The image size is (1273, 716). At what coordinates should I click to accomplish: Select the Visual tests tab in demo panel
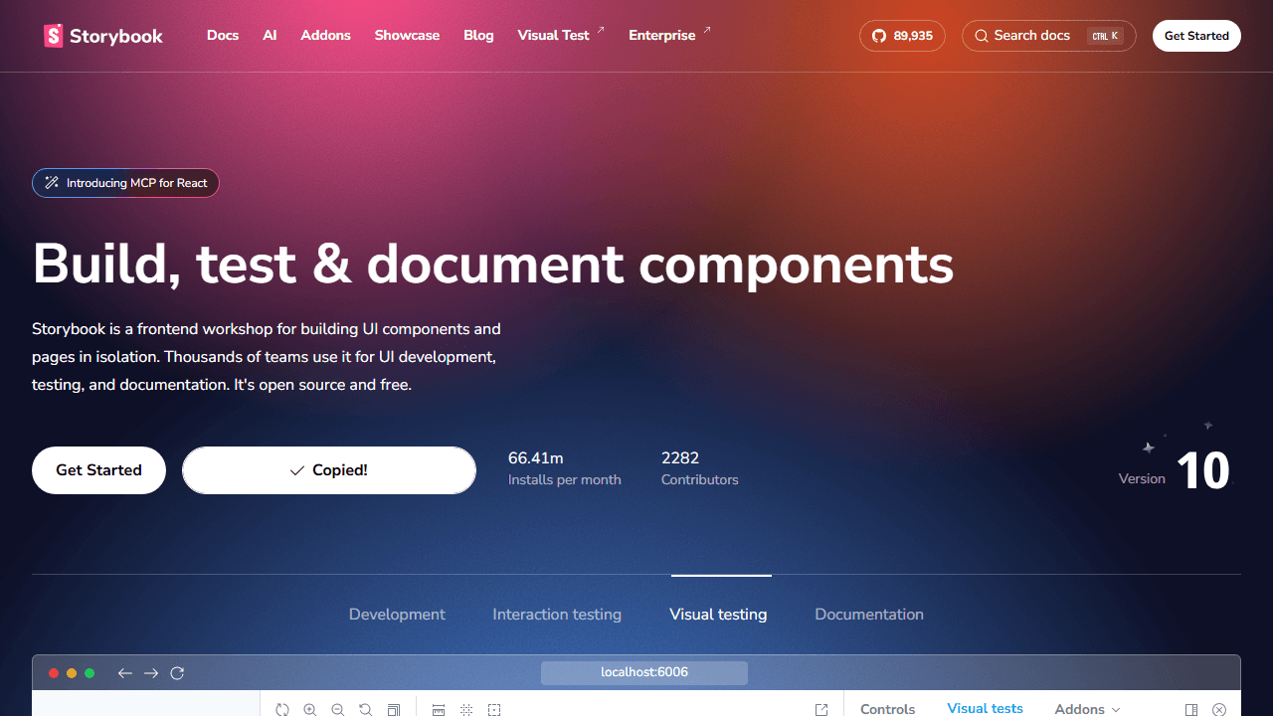pyautogui.click(x=985, y=708)
